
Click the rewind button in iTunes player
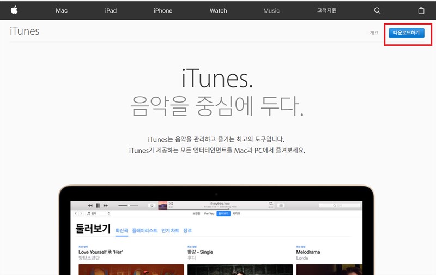point(90,205)
